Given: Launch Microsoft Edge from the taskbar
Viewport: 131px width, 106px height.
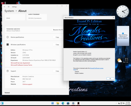Looking at the screenshot, I should point(63,103).
